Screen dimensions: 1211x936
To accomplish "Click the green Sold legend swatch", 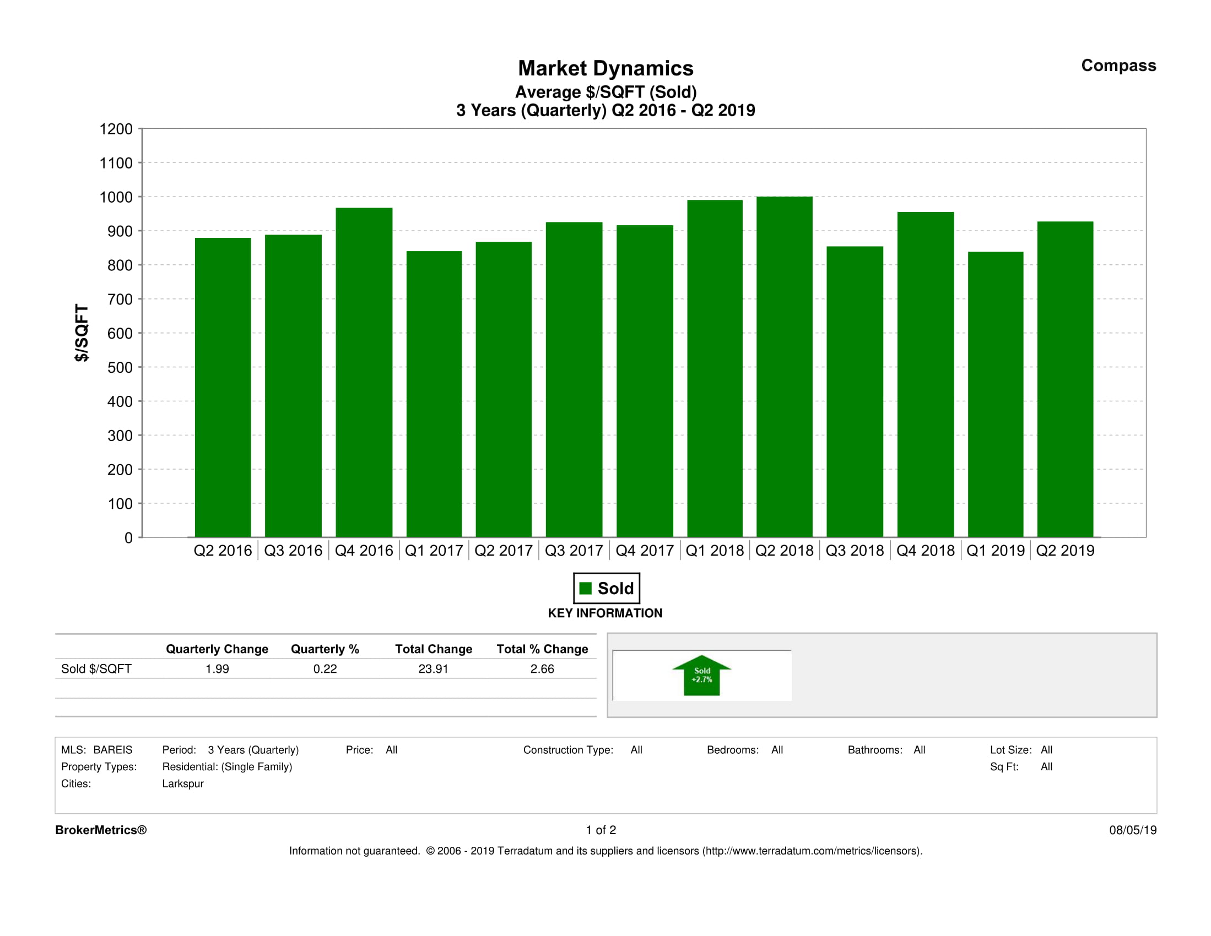I will 585,588.
